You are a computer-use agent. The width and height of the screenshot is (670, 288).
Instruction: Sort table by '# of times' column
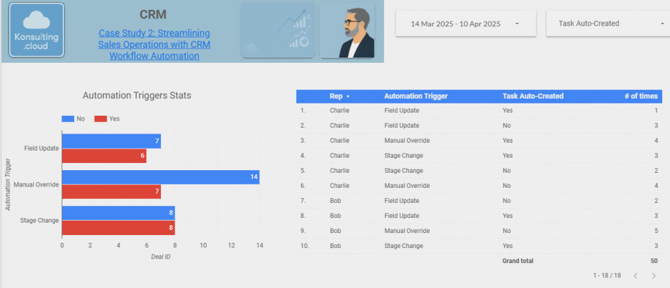[x=641, y=96]
